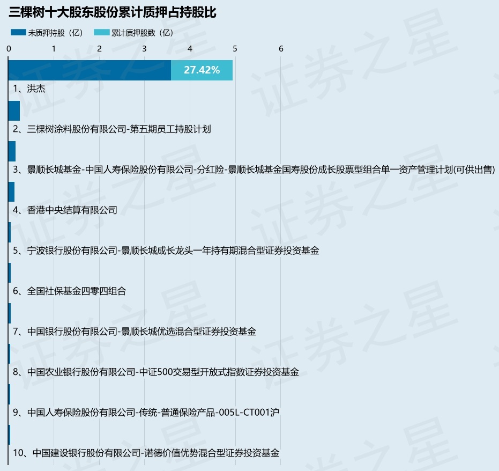Select the dark blue unpledged bar for 洪杰
Image resolution: width=499 pixels, height=471 pixels.
(90, 70)
